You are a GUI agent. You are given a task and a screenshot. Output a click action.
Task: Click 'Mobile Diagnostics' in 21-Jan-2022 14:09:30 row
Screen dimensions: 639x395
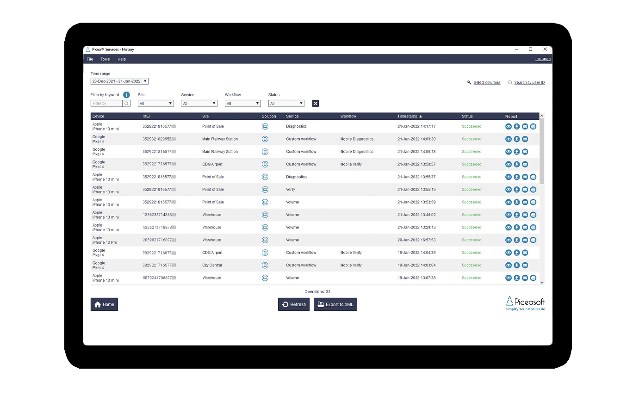coord(357,139)
